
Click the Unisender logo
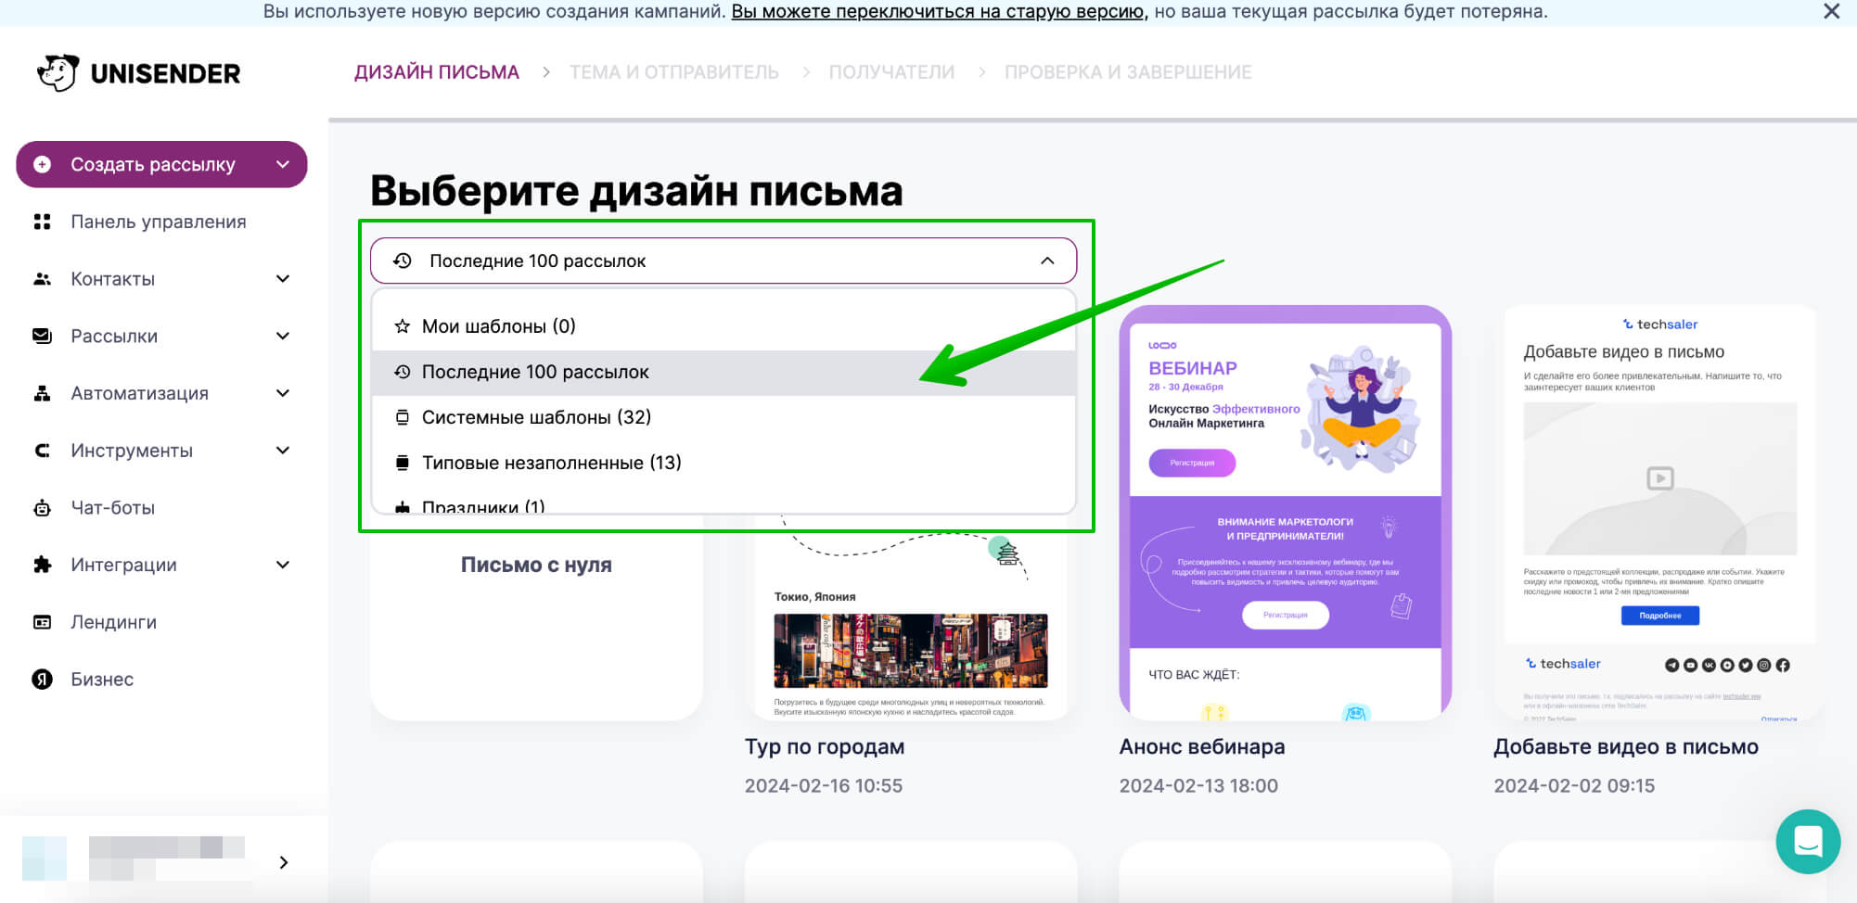pyautogui.click(x=137, y=72)
